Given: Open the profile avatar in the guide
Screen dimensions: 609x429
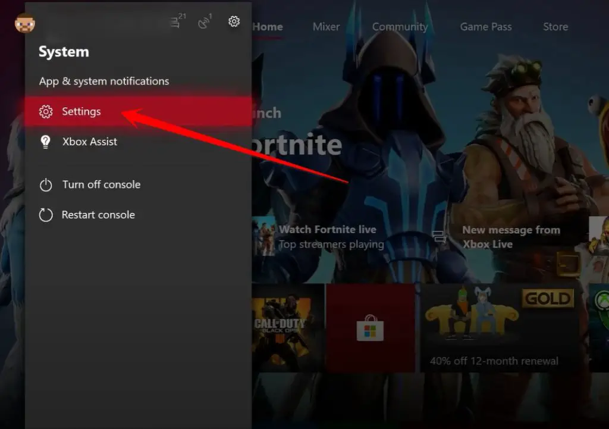Looking at the screenshot, I should 25,23.
